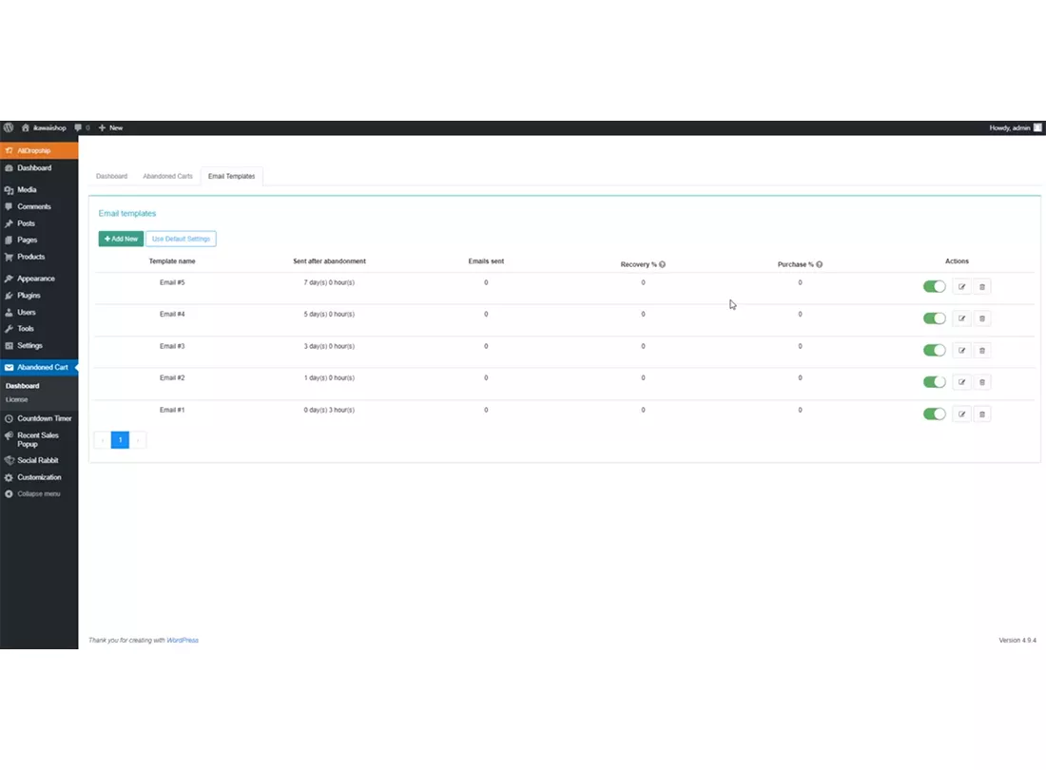Toggle off Email #2 template
1046x770 pixels.
pyautogui.click(x=934, y=382)
